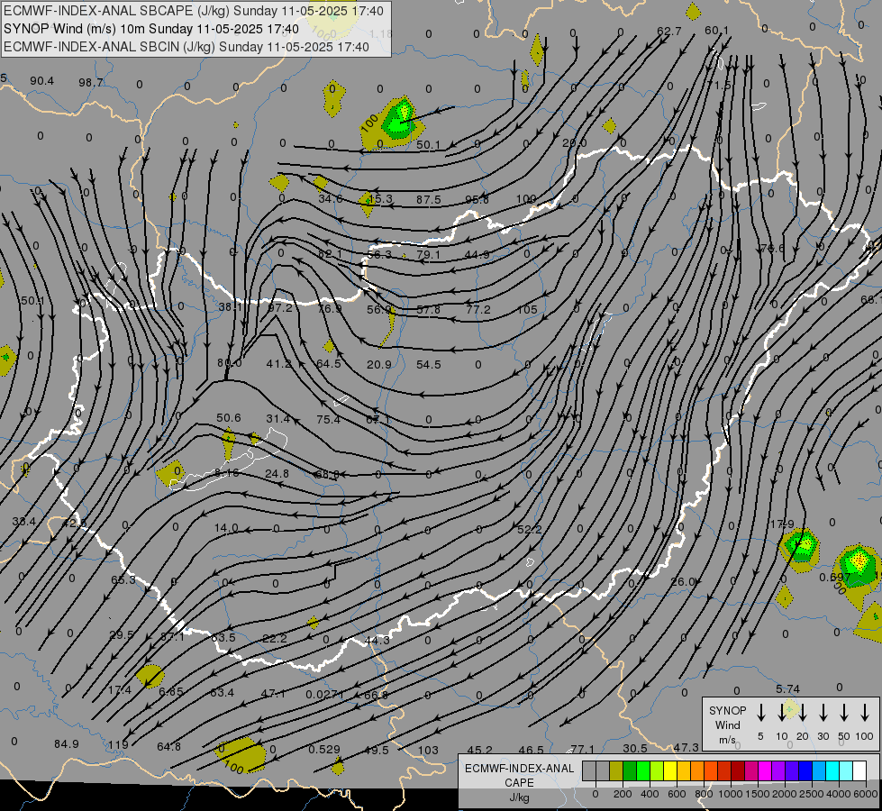Click the SYNOP Wind (m/s) 10m title line

pyautogui.click(x=151, y=29)
